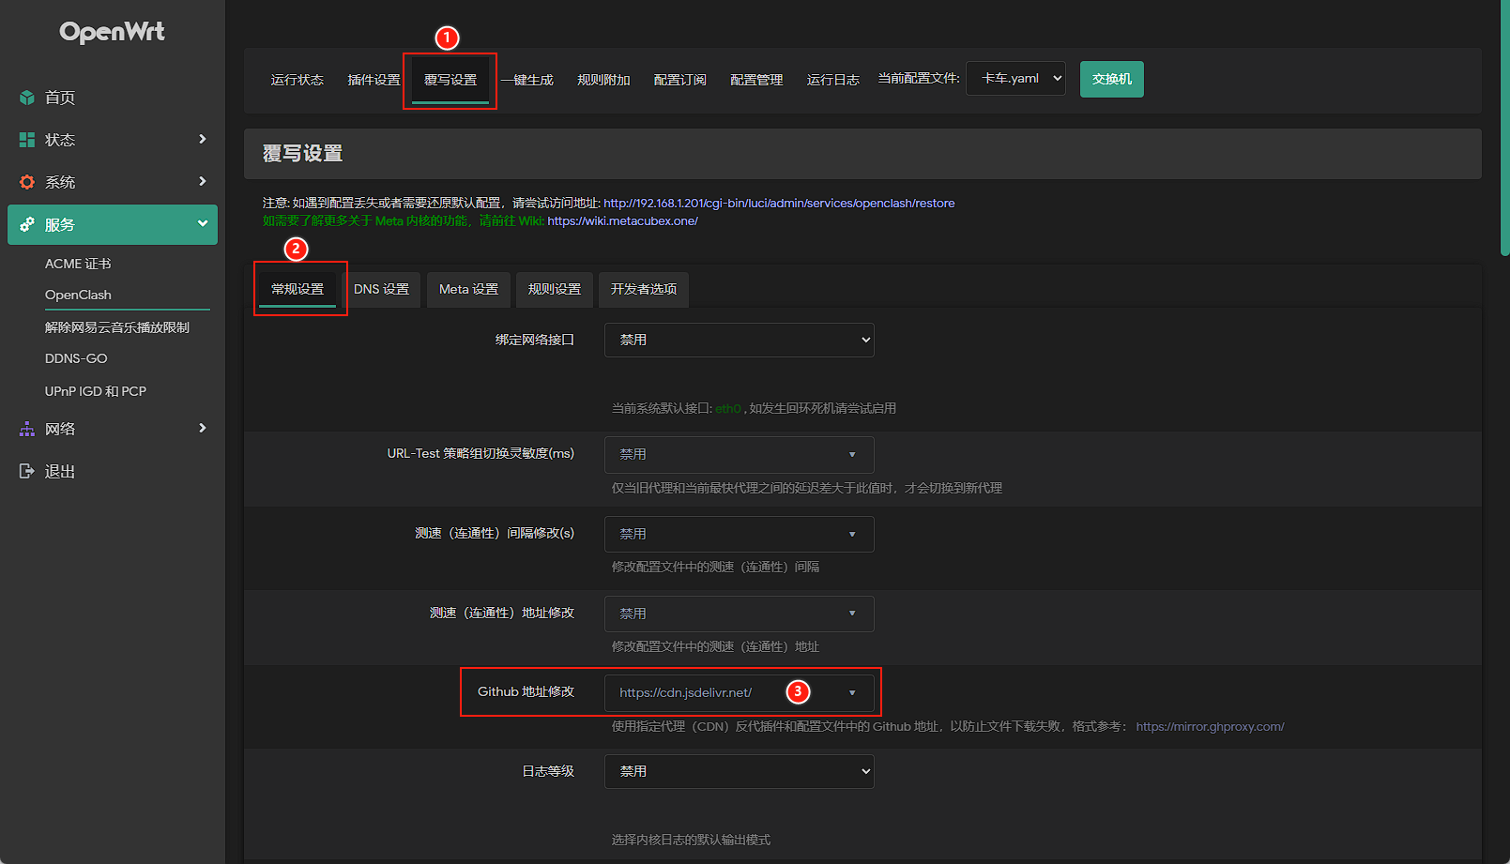
Task: Click the green 交换机 button
Action: coord(1112,79)
